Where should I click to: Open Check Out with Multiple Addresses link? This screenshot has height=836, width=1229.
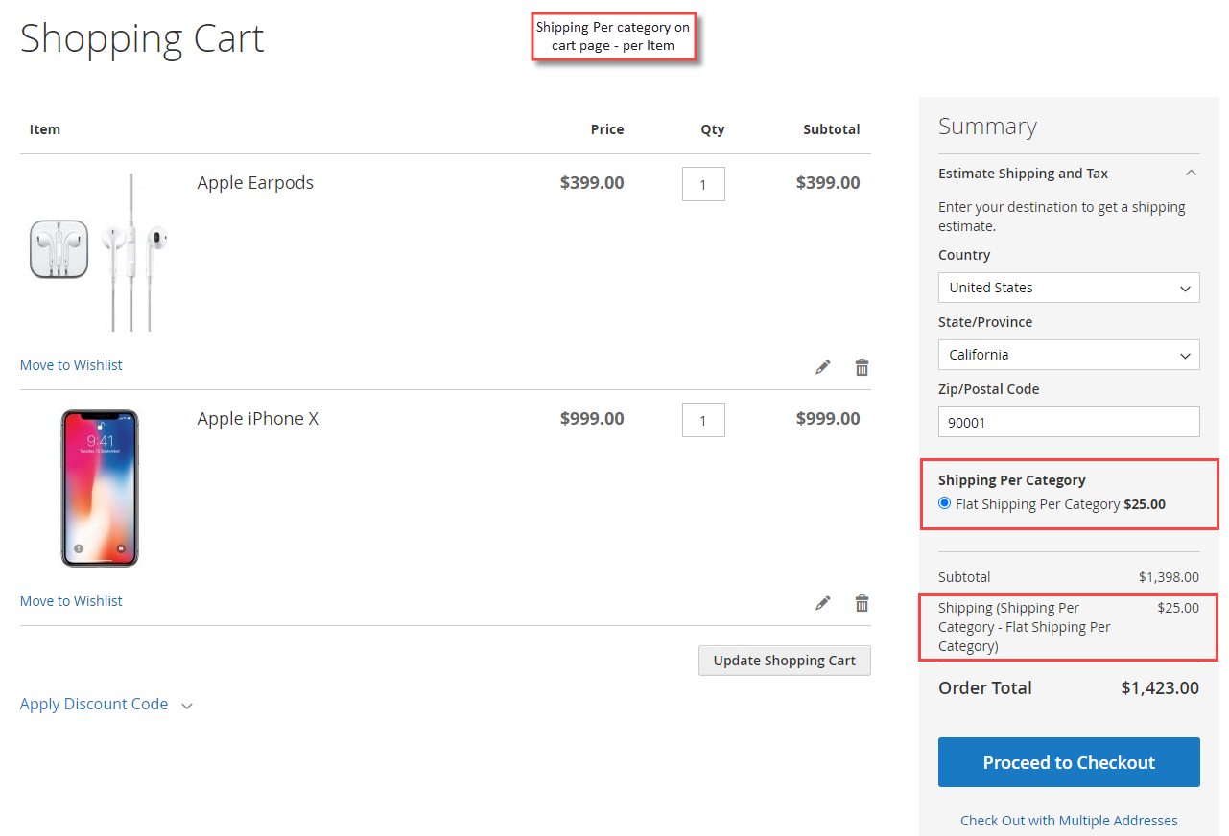tap(1069, 821)
